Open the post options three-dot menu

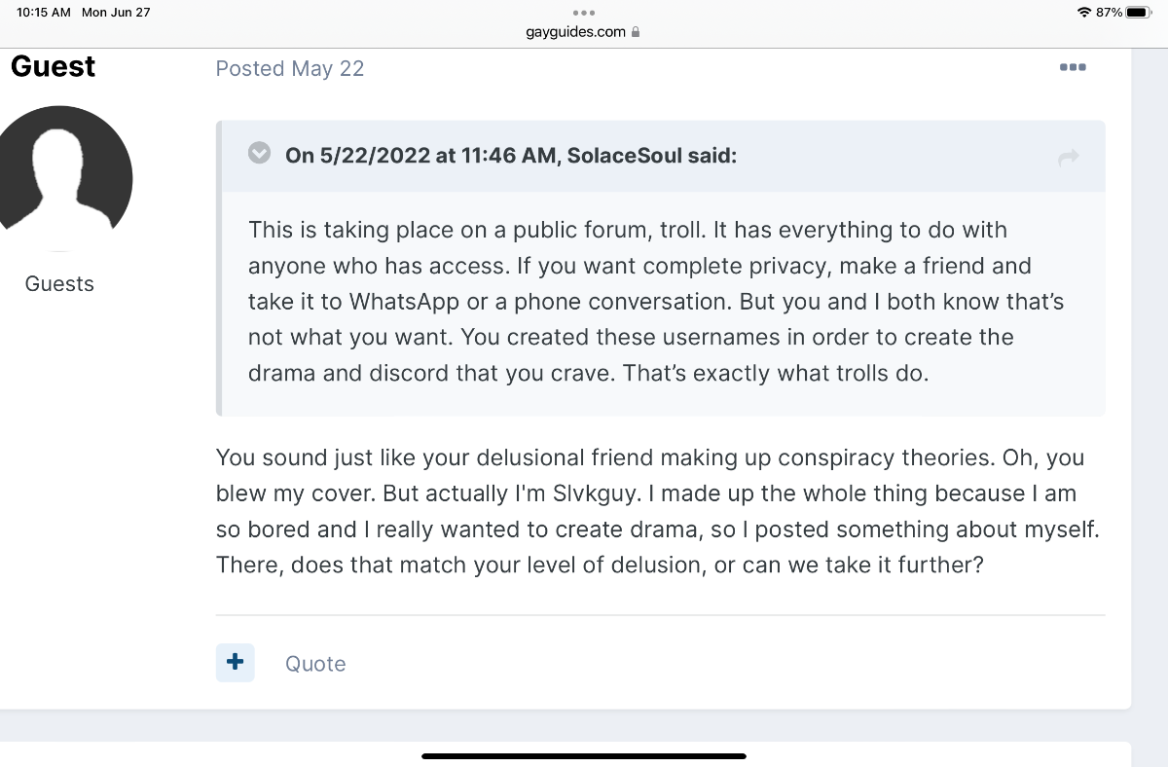1073,67
